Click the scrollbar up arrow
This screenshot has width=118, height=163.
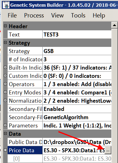[x=114, y=25]
